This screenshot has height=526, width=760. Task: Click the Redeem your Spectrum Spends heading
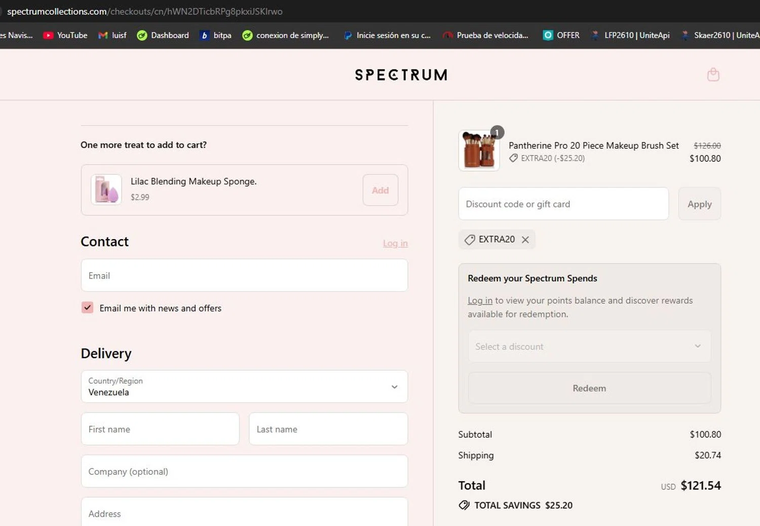point(533,278)
